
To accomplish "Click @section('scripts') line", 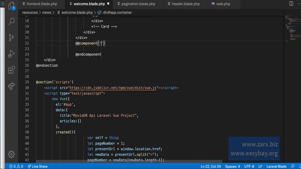I will 55,82.
